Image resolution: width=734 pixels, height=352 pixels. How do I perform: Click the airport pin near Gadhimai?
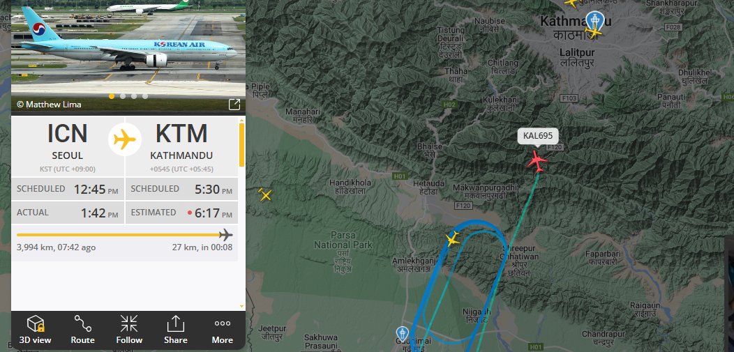click(402, 334)
